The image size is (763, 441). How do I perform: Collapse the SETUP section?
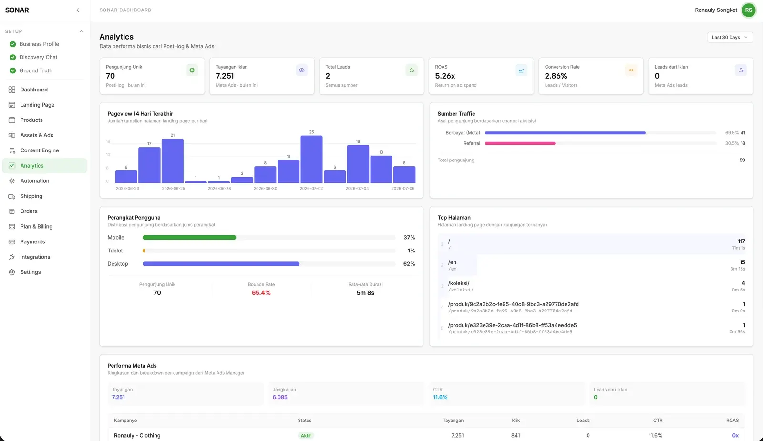tap(81, 31)
